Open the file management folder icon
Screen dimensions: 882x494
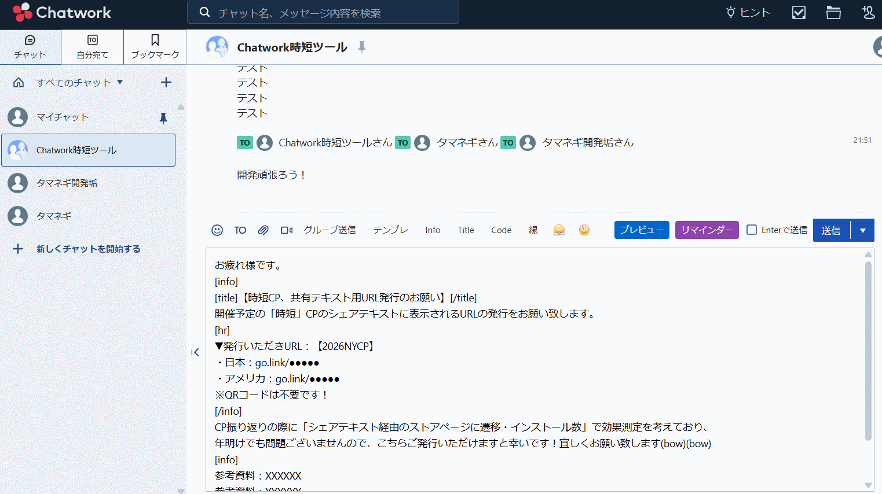click(833, 12)
